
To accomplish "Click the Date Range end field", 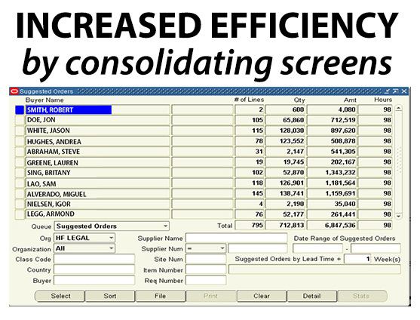I will pos(376,248).
